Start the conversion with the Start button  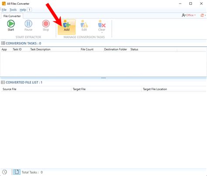(11, 26)
